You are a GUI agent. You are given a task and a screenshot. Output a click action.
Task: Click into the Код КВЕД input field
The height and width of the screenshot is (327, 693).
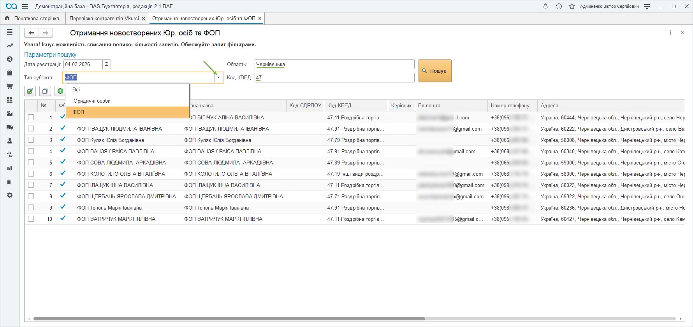(335, 77)
